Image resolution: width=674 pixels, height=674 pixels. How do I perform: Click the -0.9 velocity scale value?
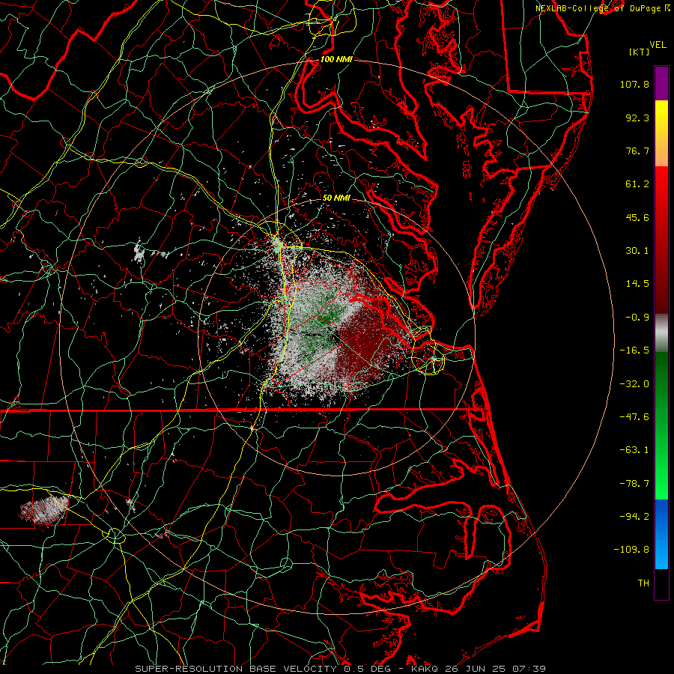tap(637, 318)
